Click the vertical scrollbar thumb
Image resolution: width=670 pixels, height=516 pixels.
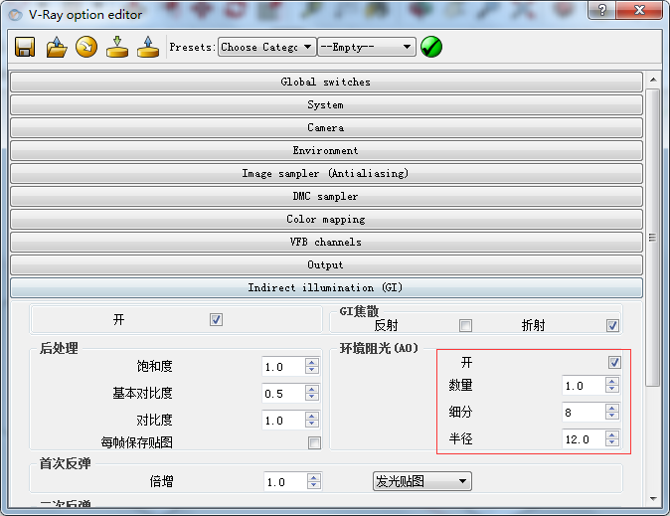point(652,238)
